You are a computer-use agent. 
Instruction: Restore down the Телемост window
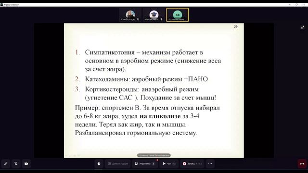(296, 4)
